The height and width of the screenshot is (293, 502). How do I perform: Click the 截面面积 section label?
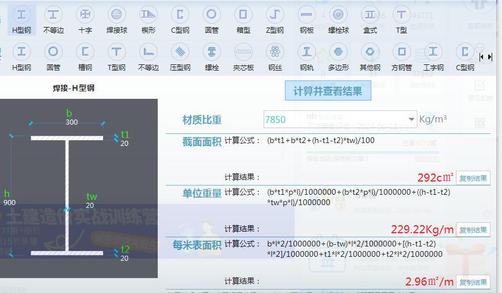point(201,141)
